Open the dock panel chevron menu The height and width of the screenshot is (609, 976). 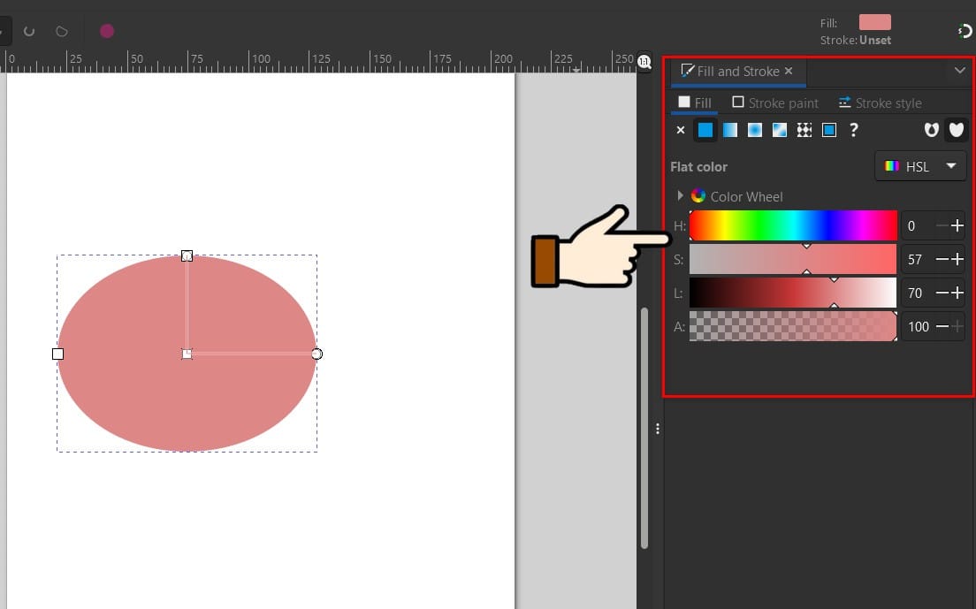click(959, 70)
